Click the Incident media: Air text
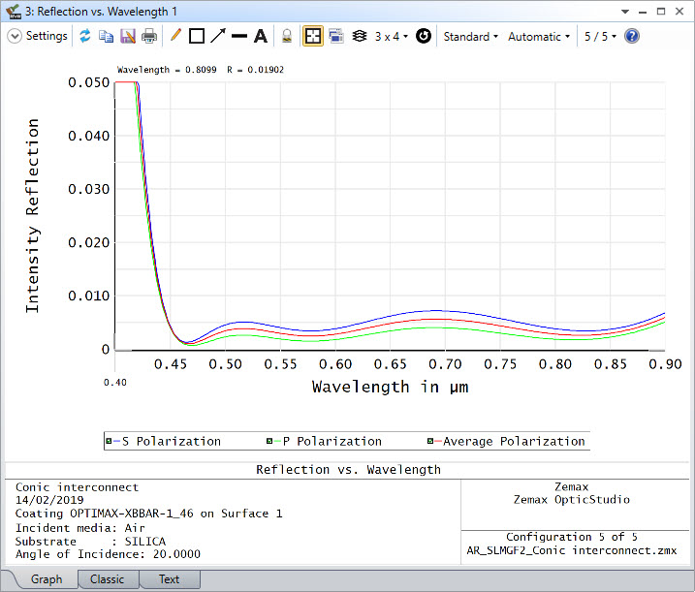Viewport: 695px width, 592px height. [x=79, y=528]
